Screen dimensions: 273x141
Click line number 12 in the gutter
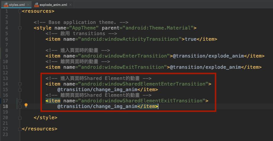click(5, 73)
